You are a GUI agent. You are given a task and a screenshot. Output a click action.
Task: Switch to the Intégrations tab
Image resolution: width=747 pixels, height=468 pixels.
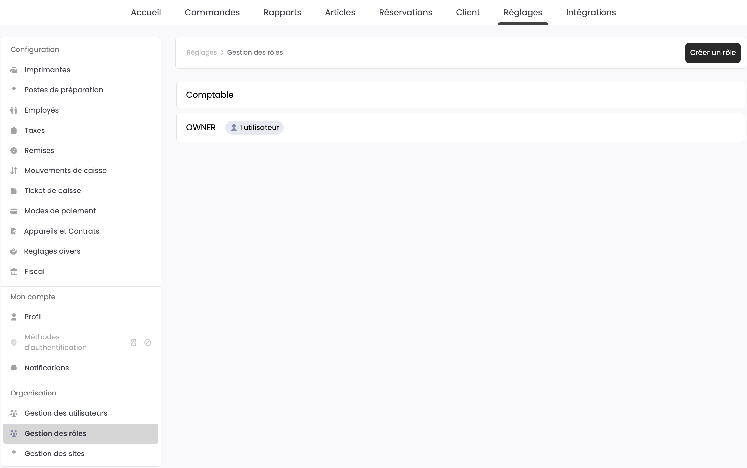tap(591, 12)
